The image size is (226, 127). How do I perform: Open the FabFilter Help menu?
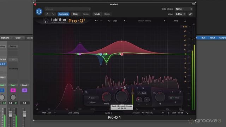176,21
